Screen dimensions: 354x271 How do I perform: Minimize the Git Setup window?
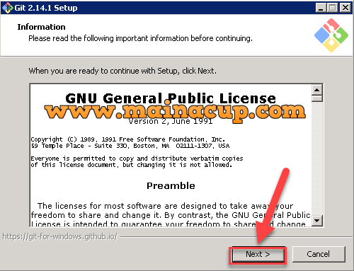(x=321, y=8)
